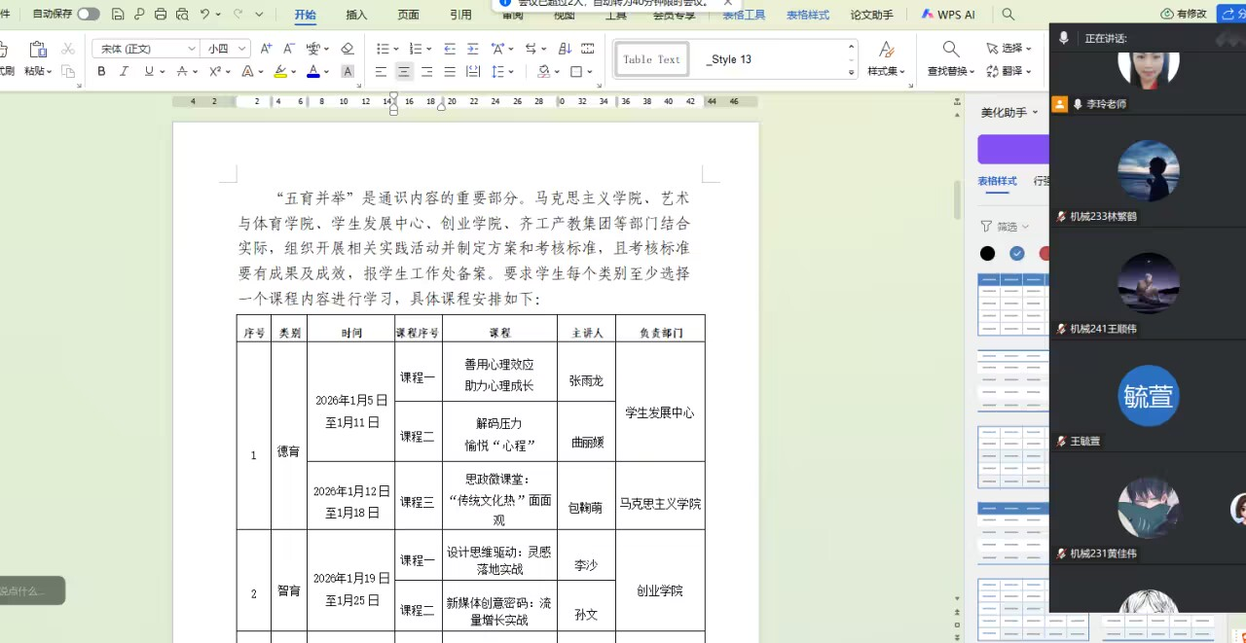Open the font size dropdown 小四
Viewport: 1246px width, 643px height.
point(228,49)
